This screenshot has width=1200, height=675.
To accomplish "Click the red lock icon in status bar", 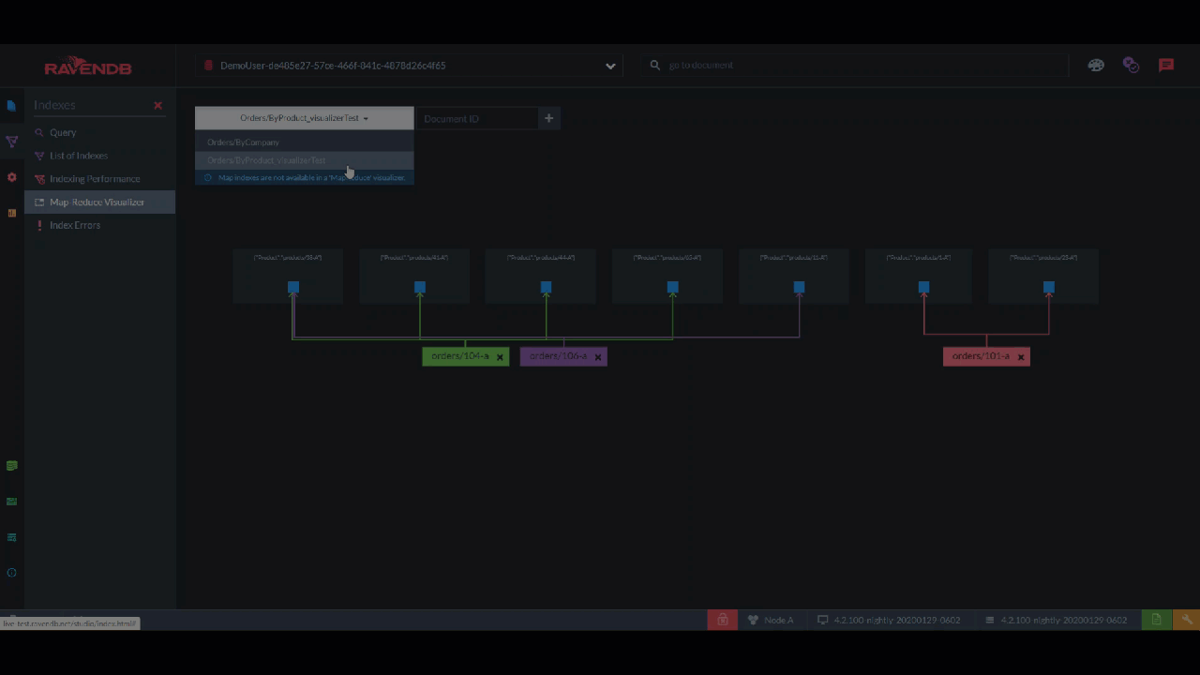I will point(722,620).
